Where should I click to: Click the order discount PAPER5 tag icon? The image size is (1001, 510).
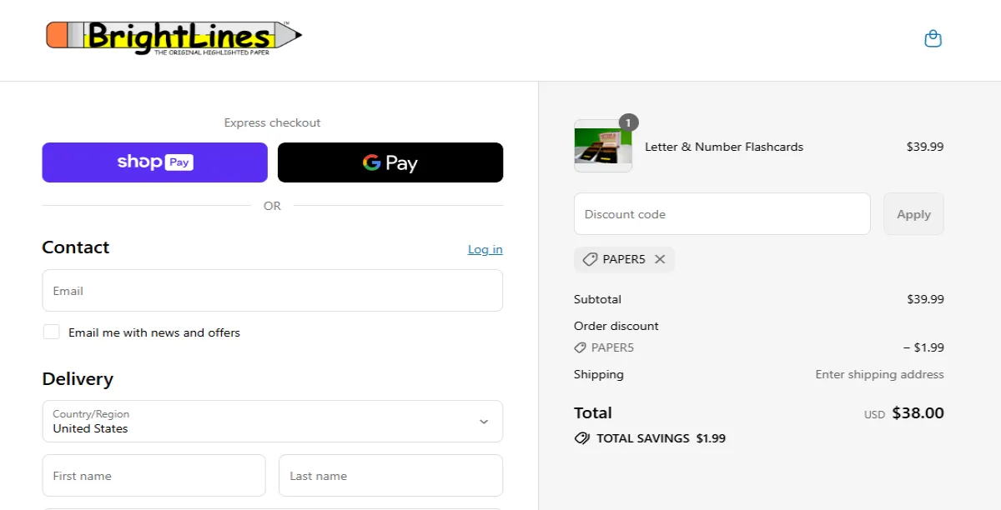tap(581, 347)
